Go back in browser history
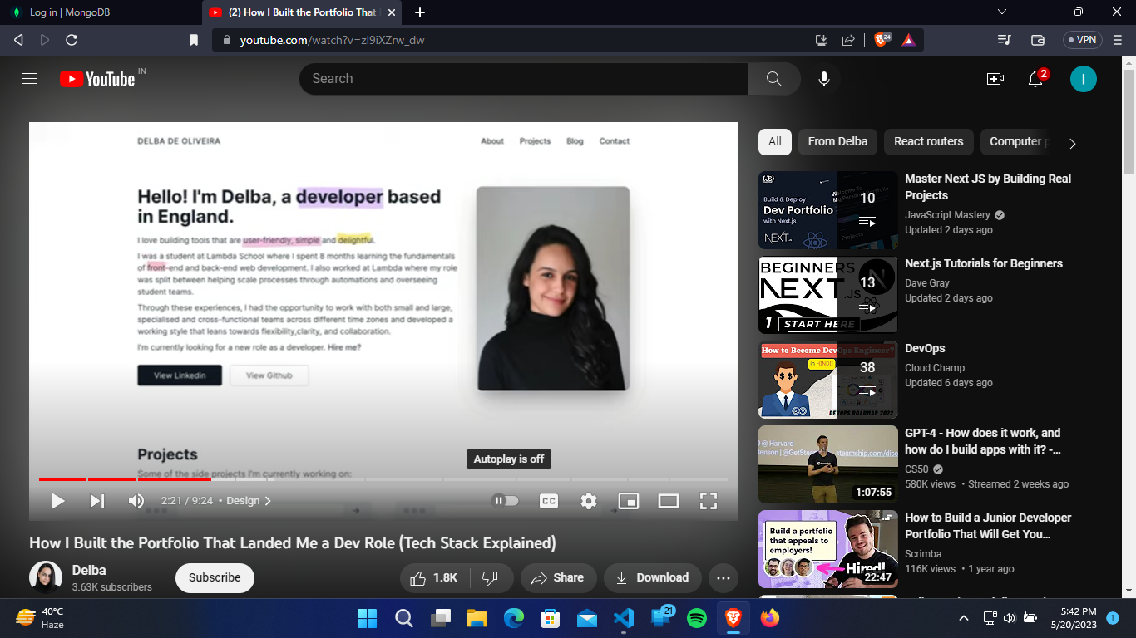The image size is (1136, 638). click(18, 40)
